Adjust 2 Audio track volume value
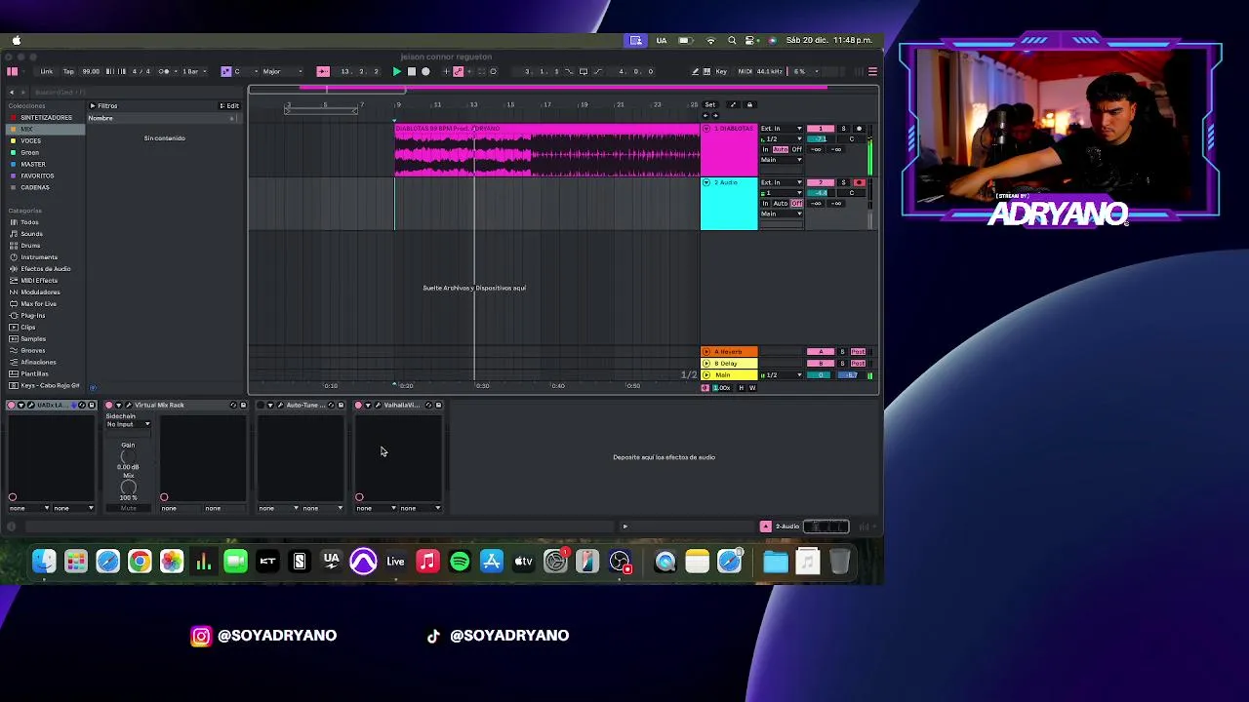The width and height of the screenshot is (1249, 702). pos(821,193)
